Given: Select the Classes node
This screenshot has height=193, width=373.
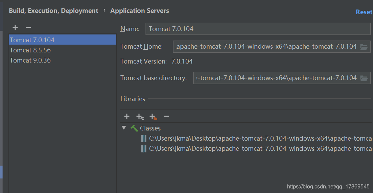Looking at the screenshot, I should (x=150, y=128).
